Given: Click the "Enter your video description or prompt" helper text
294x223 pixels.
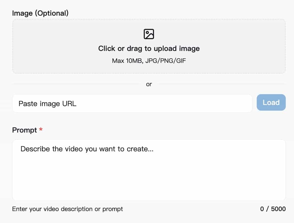Looking at the screenshot, I should [67, 209].
